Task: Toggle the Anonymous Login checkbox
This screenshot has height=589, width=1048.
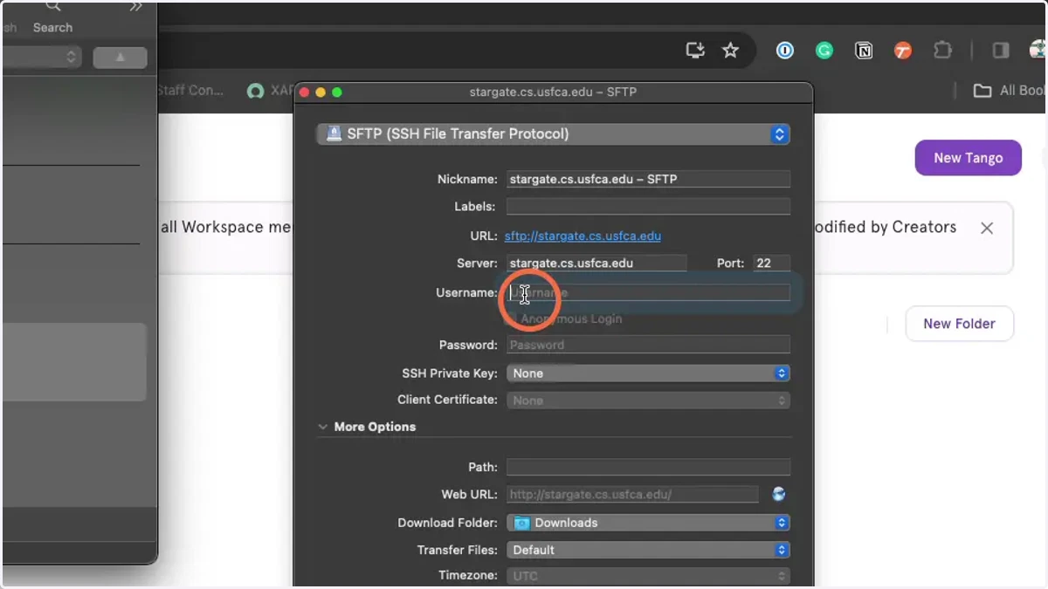Action: (x=511, y=319)
